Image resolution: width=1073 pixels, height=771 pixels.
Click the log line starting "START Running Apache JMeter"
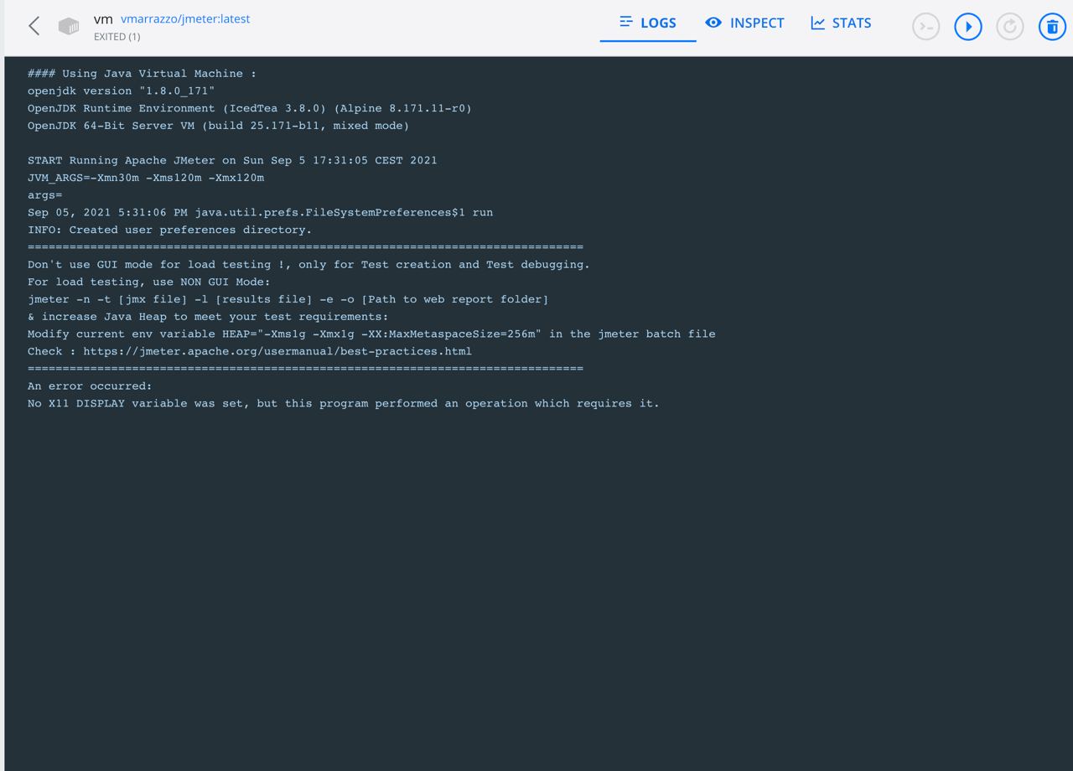pos(232,160)
